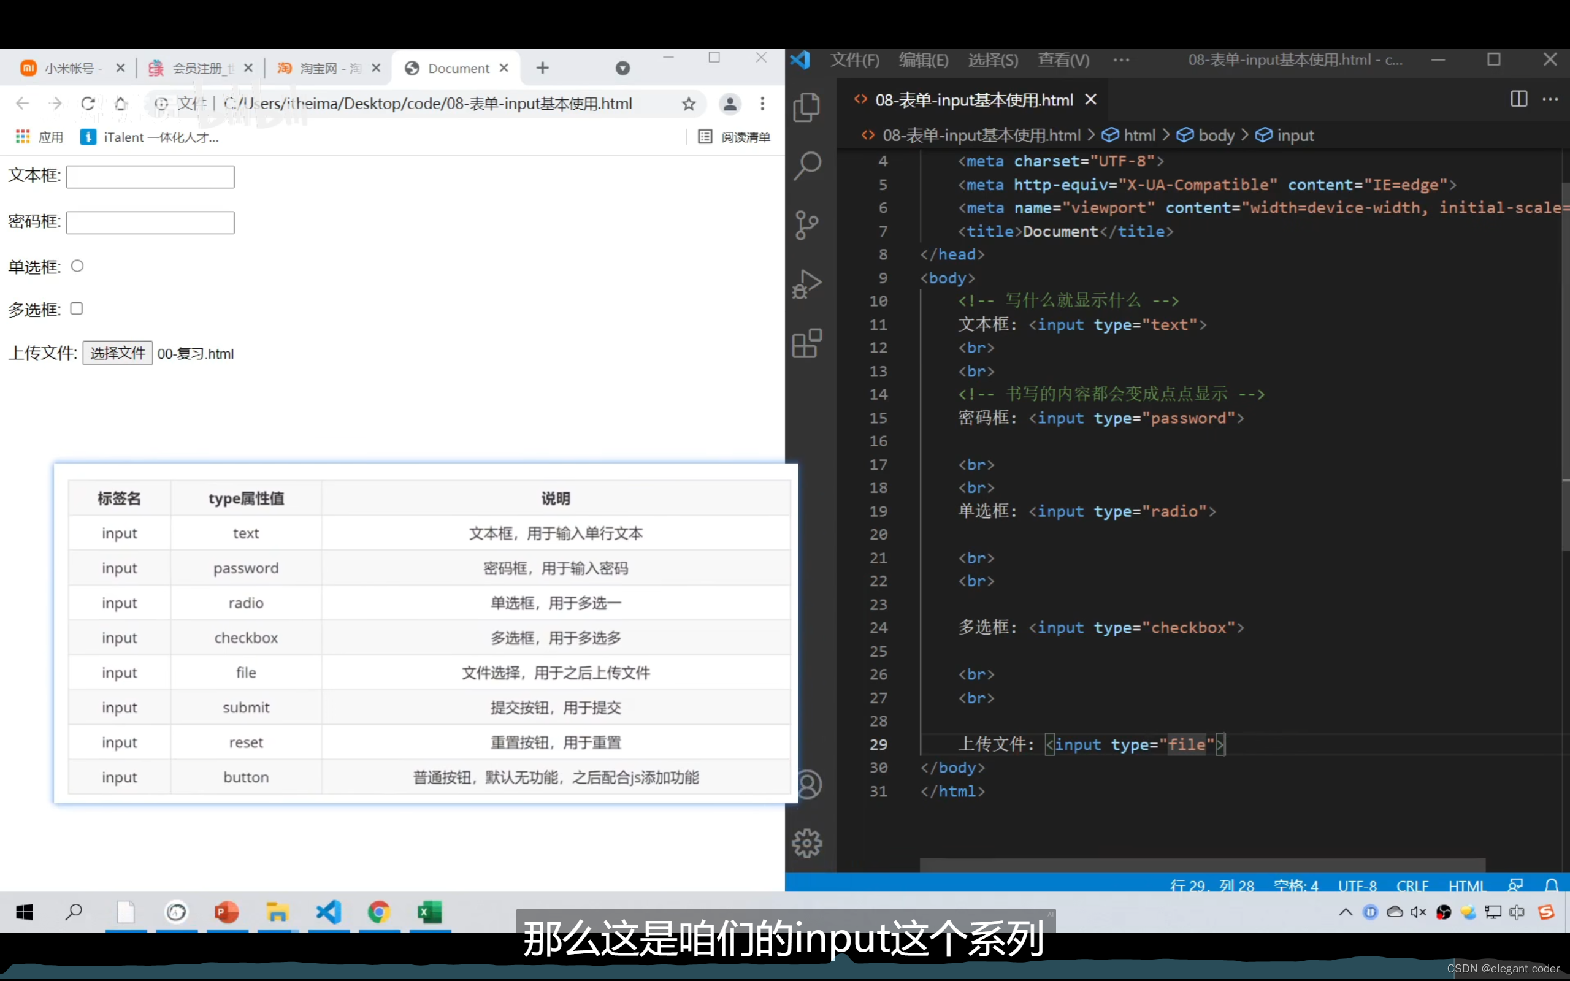Open the 文件(F) menu
This screenshot has width=1570, height=981.
854,60
